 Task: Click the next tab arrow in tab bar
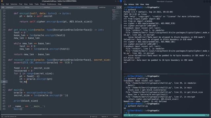pos(4,7)
